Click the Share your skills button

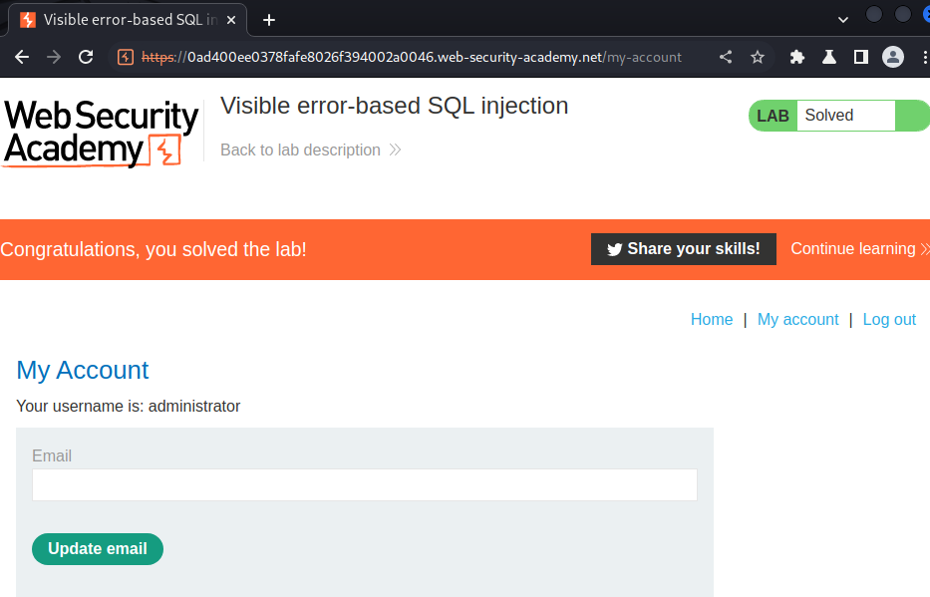coord(683,249)
